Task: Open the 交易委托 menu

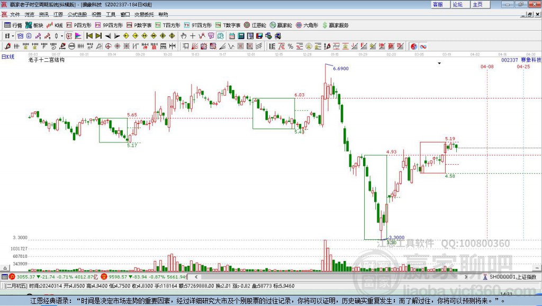Action: click(144, 14)
